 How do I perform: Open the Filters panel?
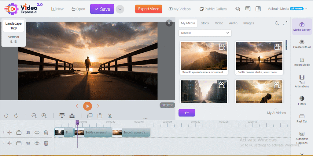[302, 101]
